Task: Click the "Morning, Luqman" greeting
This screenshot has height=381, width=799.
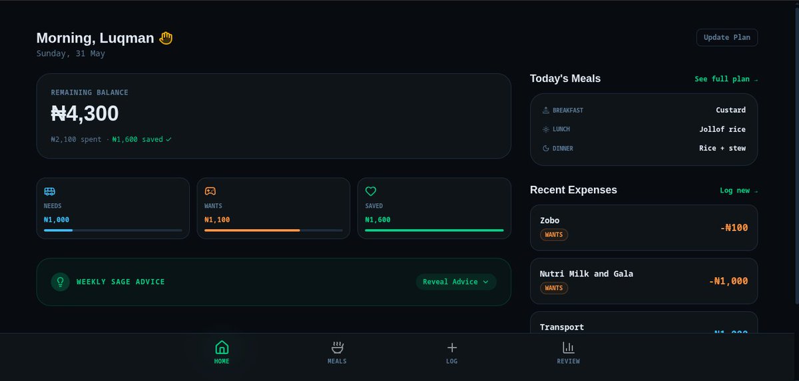Action: click(x=95, y=38)
